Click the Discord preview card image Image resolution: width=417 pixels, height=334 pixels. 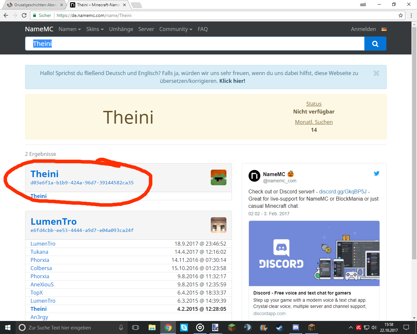click(x=314, y=253)
